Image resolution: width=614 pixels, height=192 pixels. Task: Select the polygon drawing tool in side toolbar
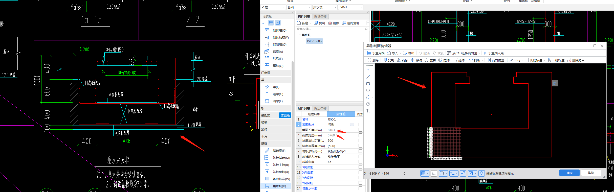368,90
